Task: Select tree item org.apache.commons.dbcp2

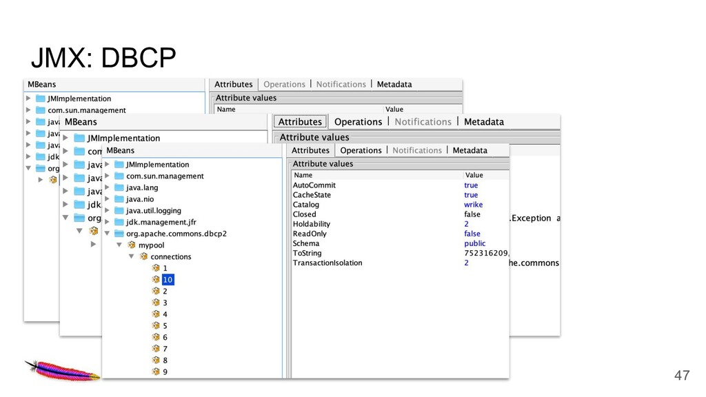Action: point(176,234)
